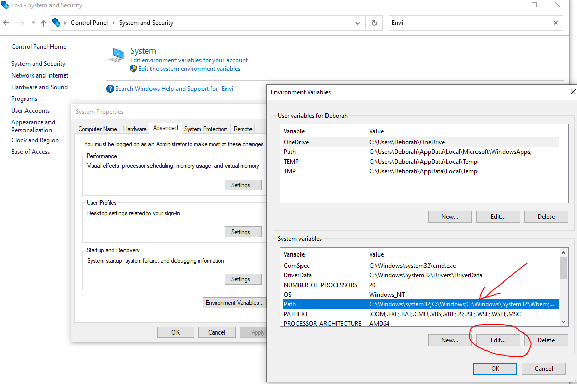
Task: Select the TEMP user variable row
Action: pyautogui.click(x=291, y=162)
